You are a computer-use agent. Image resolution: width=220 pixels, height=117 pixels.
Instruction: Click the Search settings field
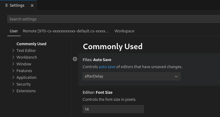(114, 19)
